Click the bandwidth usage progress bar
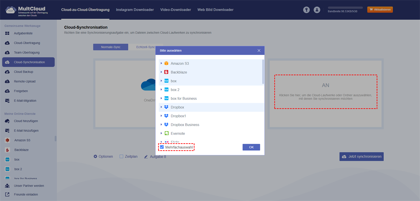Screen dimensions: 420x201 [x=345, y=7]
